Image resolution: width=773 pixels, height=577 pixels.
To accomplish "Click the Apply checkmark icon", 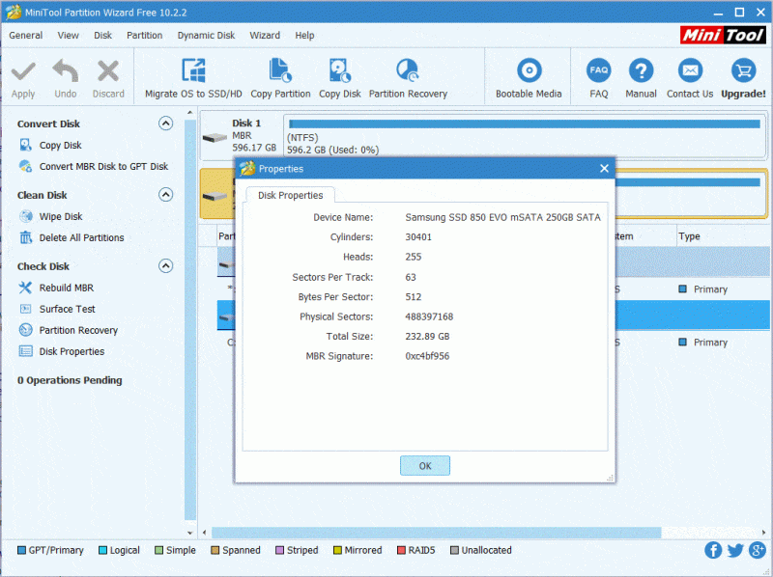I will click(x=23, y=71).
